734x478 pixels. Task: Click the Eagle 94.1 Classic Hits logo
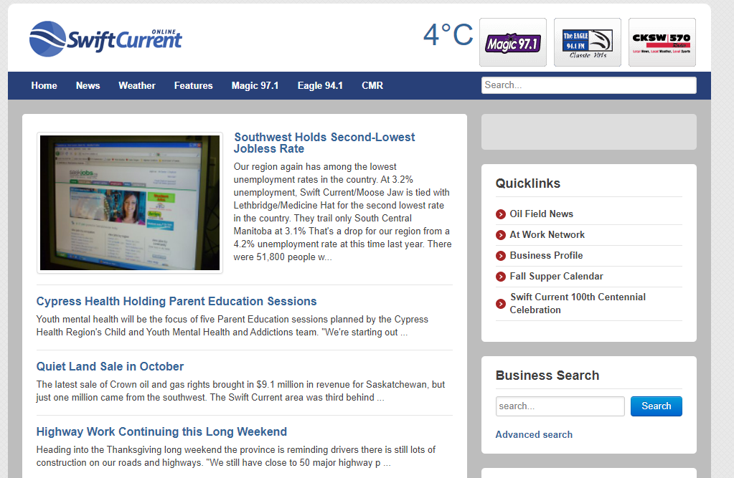(587, 41)
